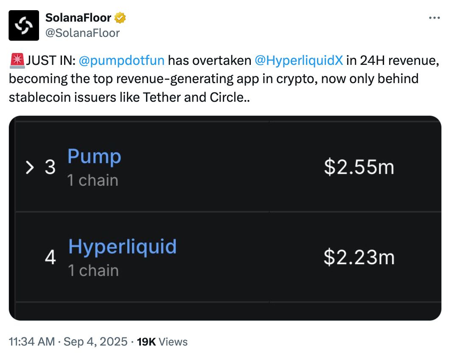Open the SolanaFloor profile avatar
449x357 pixels.
(x=24, y=25)
